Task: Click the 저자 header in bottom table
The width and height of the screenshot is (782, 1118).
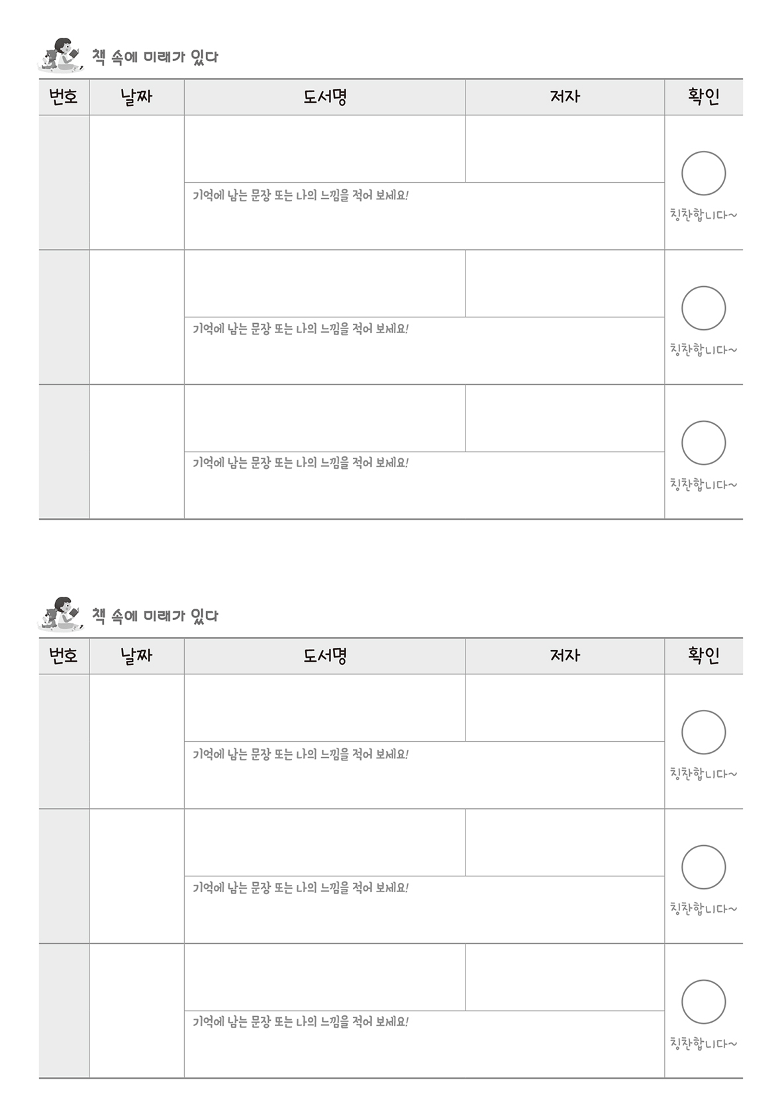Action: (565, 656)
